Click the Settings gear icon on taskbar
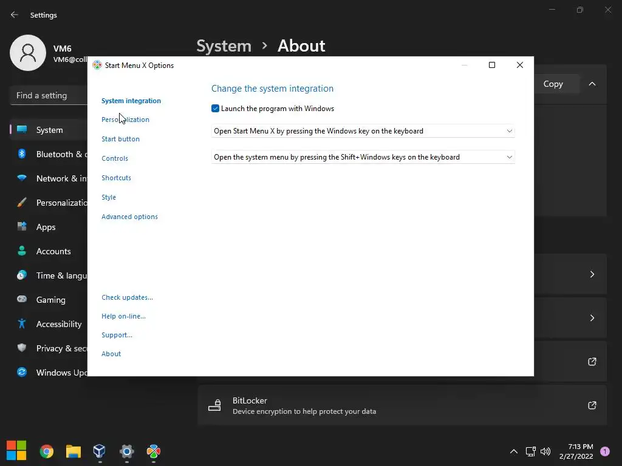This screenshot has height=466, width=622. pos(127,451)
